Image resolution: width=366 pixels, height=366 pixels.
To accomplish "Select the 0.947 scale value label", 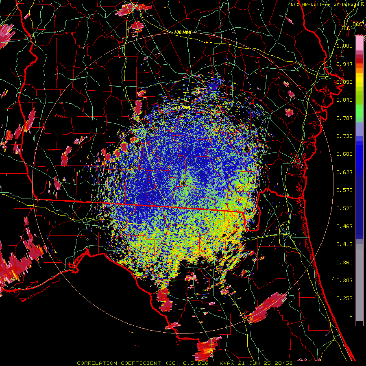I will pos(344,64).
